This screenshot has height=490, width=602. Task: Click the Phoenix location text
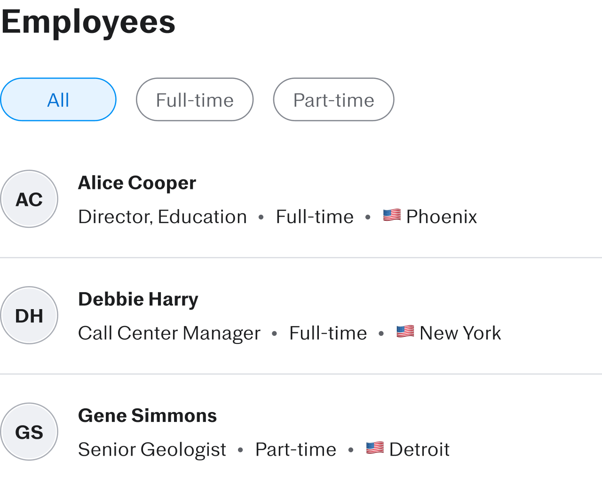pyautogui.click(x=442, y=217)
